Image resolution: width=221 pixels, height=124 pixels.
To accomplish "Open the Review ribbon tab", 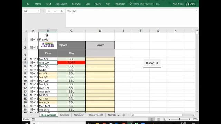I will (98, 4).
